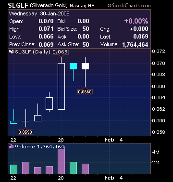Screen dimensions: 173x182
Task: Click the filled cyan candlestick
Action: (74, 66)
